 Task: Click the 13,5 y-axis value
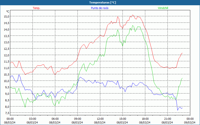6,36
